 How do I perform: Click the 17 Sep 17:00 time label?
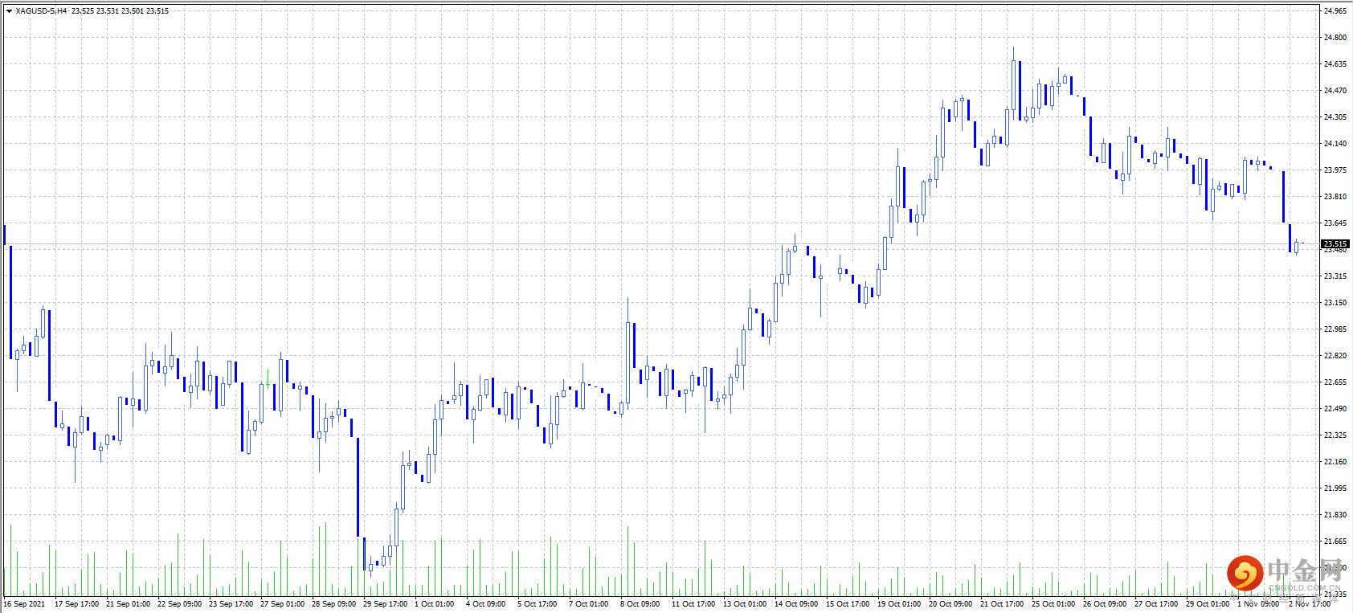[76, 604]
